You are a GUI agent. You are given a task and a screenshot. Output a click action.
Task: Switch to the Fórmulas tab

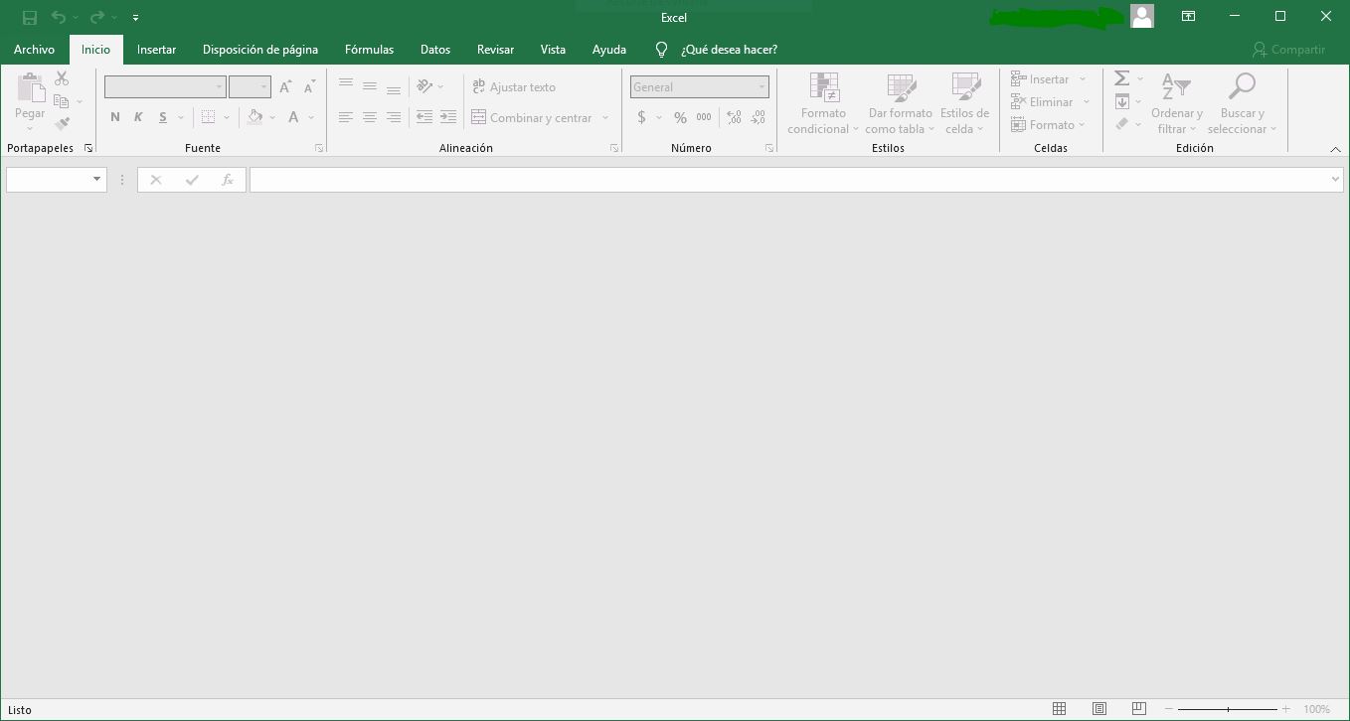[369, 49]
